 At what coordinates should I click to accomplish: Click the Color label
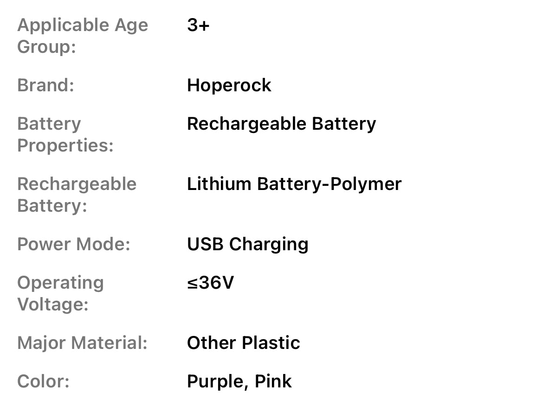43,381
